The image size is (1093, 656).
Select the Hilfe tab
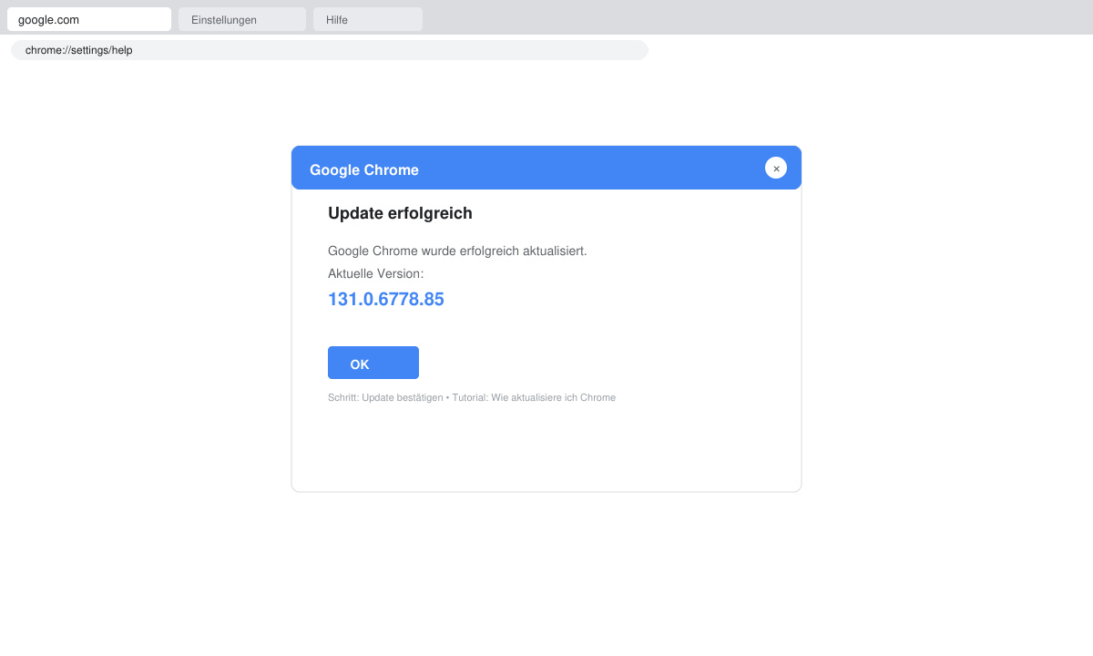coord(368,19)
